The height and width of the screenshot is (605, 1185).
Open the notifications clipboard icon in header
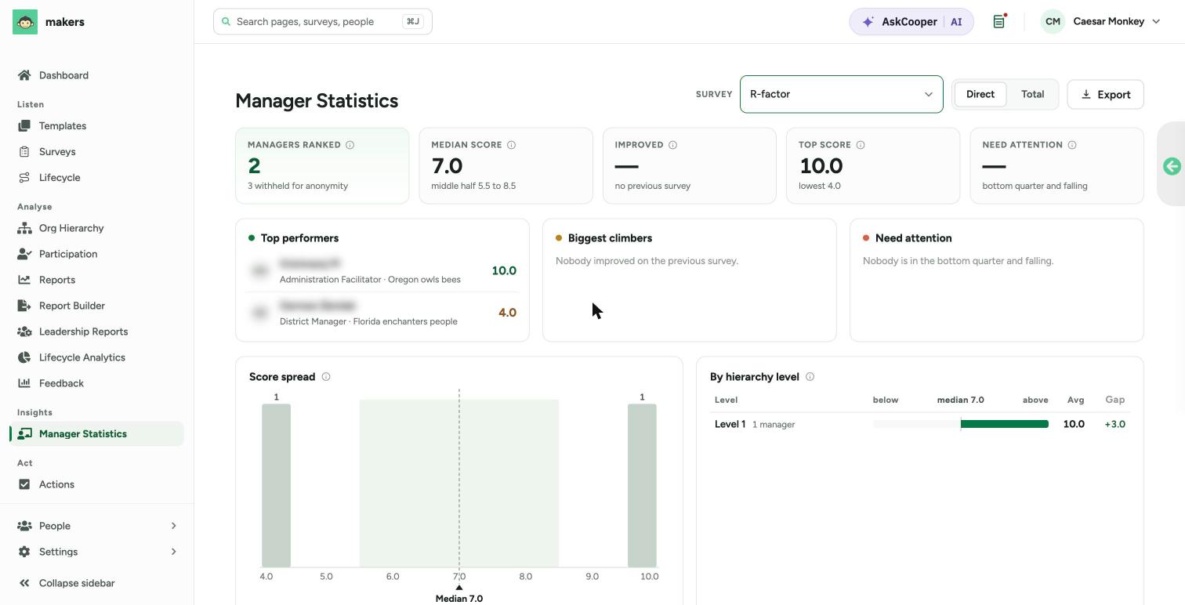(x=998, y=22)
